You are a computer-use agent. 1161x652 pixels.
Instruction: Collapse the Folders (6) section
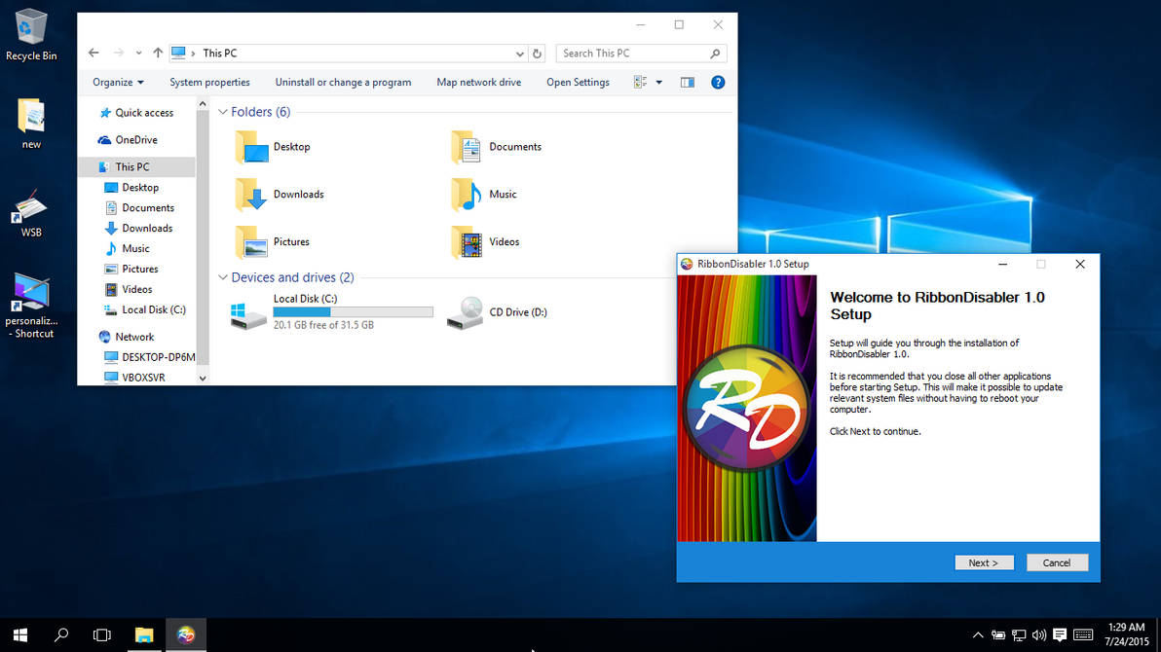point(223,112)
